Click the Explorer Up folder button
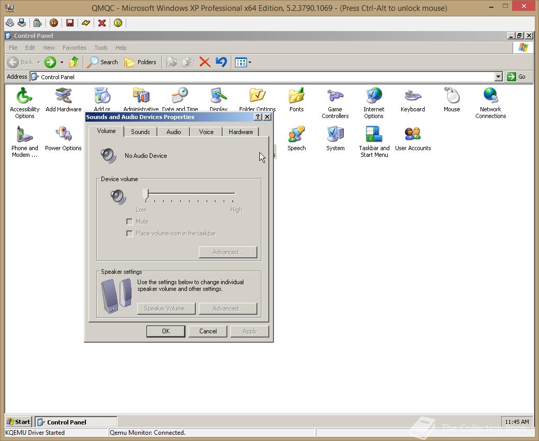 (x=74, y=62)
